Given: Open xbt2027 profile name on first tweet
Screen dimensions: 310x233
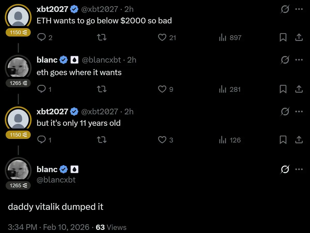Looking at the screenshot, I should (x=52, y=9).
